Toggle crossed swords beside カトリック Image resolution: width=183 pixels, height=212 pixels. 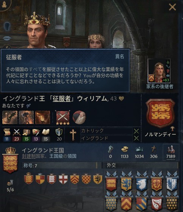(x=136, y=131)
